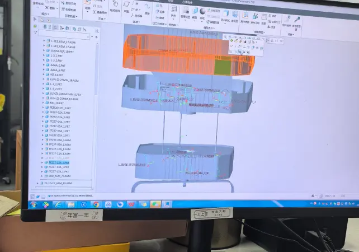Click the model tree search field
359x252 pixels.
click(x=64, y=35)
